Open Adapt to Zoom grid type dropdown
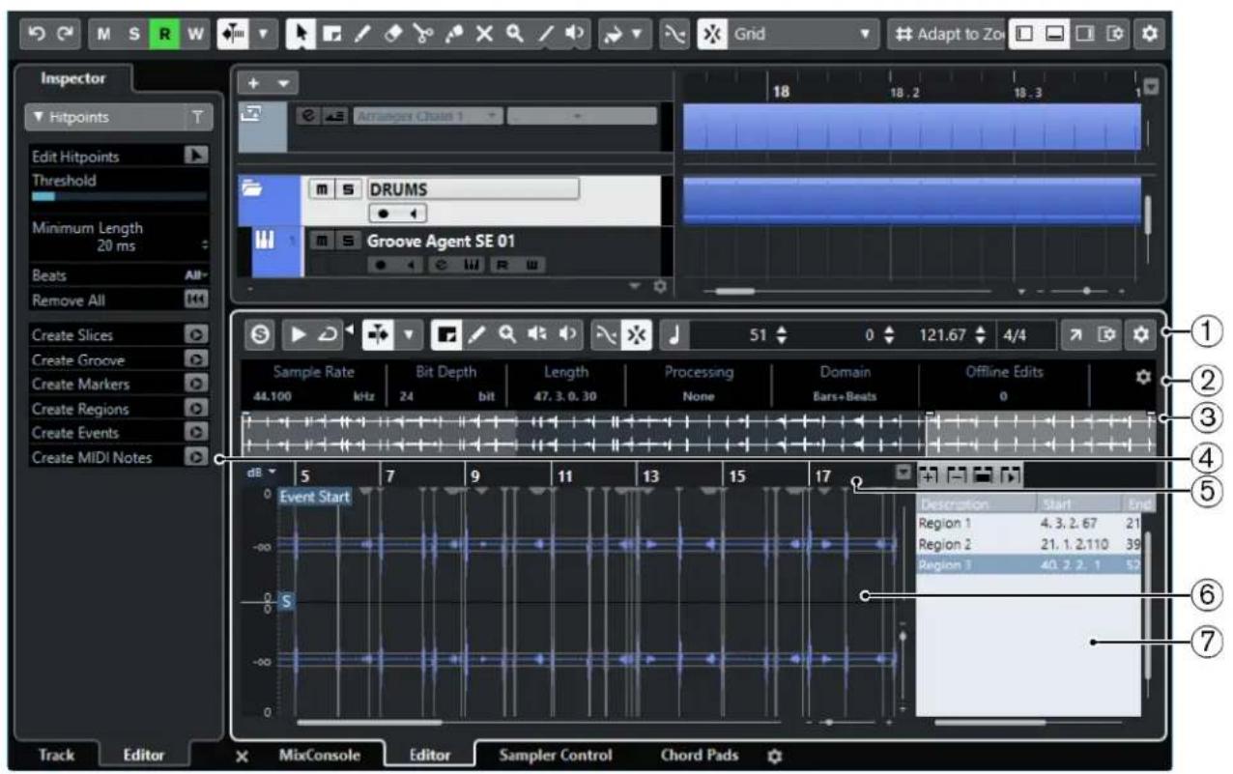Image resolution: width=1233 pixels, height=774 pixels. point(946,34)
